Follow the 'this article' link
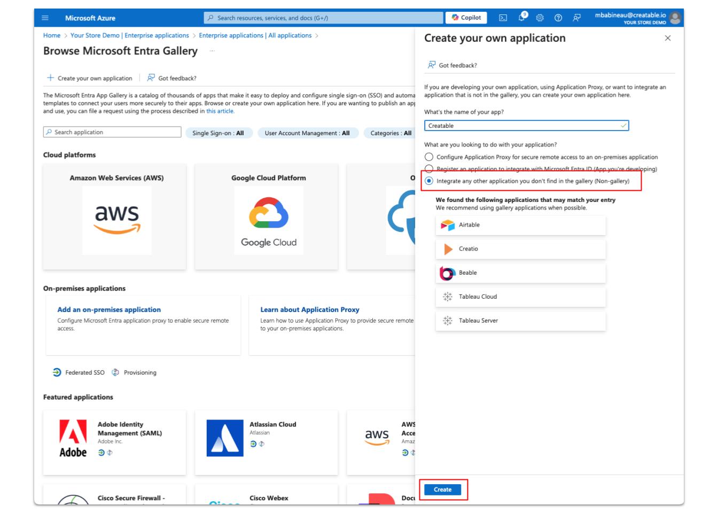Viewport: 718px width, 513px height. [x=220, y=111]
